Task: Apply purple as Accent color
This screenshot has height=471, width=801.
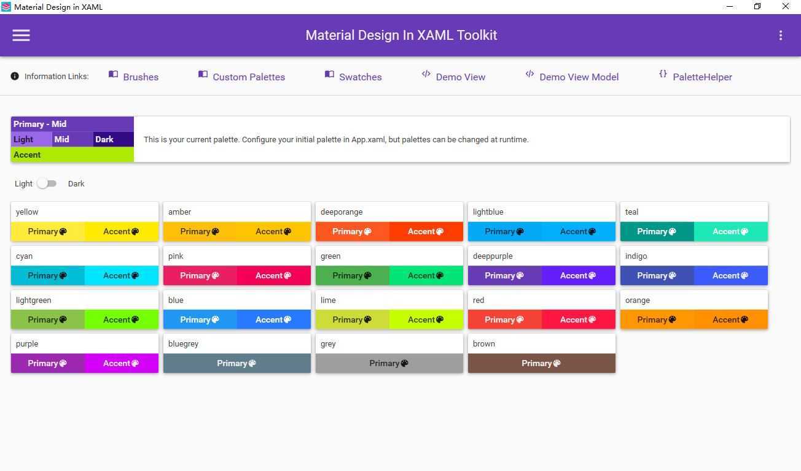Action: [122, 363]
